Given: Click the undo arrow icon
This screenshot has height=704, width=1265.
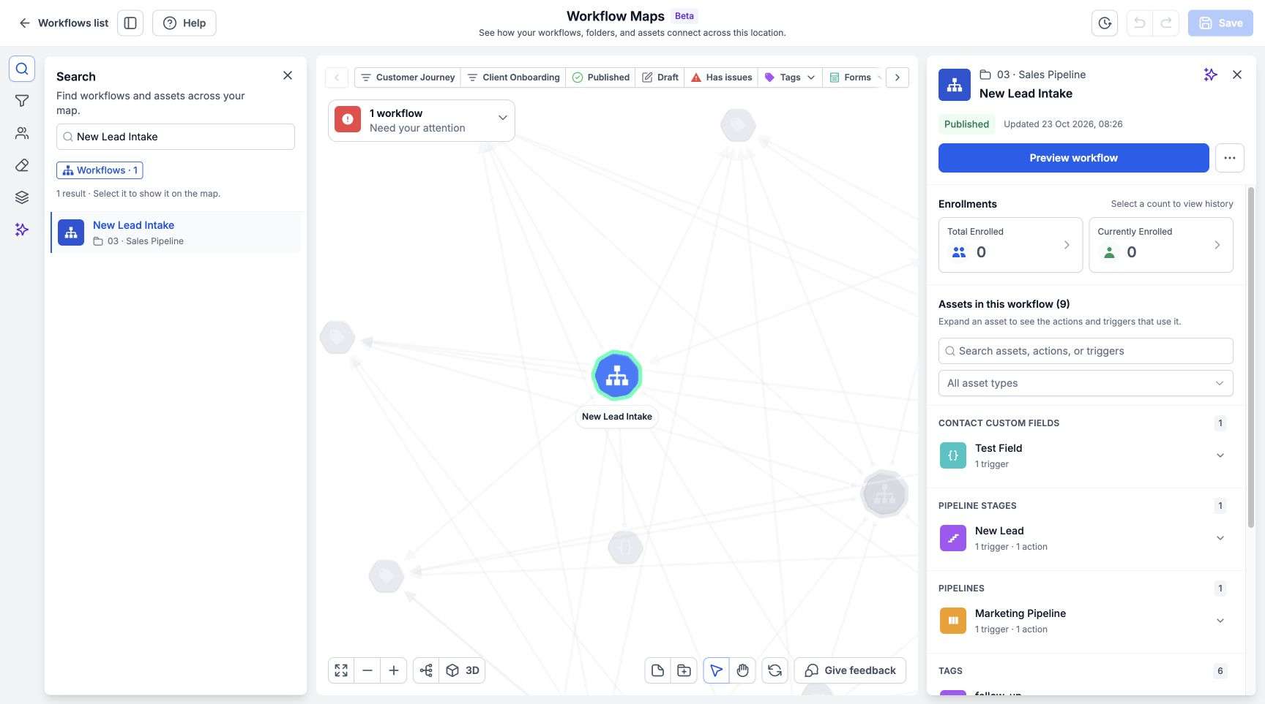Looking at the screenshot, I should [x=1139, y=23].
